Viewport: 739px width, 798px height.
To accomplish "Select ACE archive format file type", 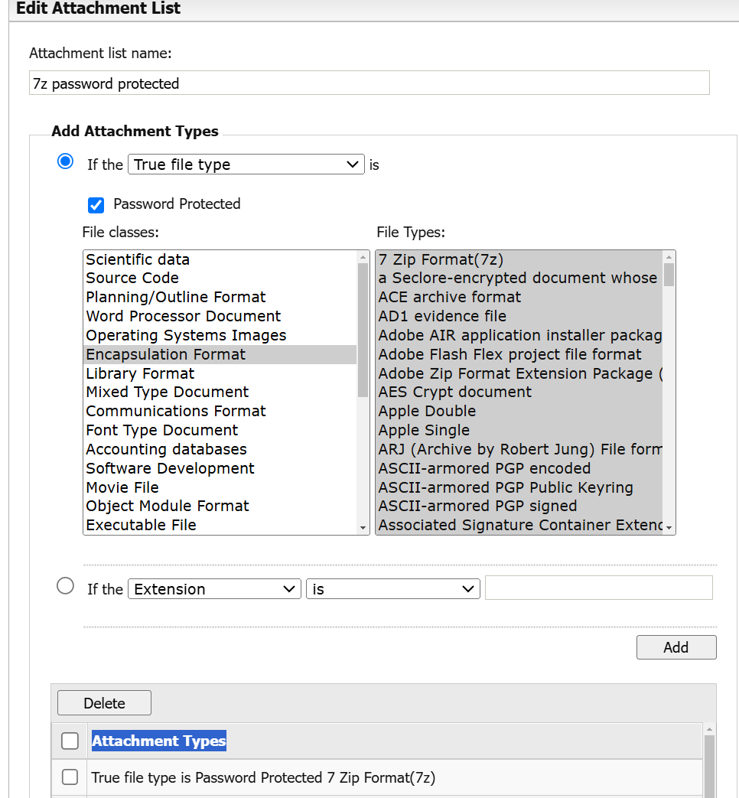I will point(449,297).
